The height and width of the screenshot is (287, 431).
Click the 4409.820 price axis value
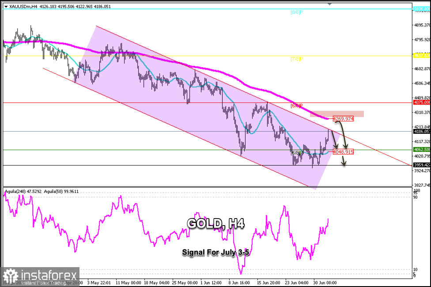[x=423, y=98]
